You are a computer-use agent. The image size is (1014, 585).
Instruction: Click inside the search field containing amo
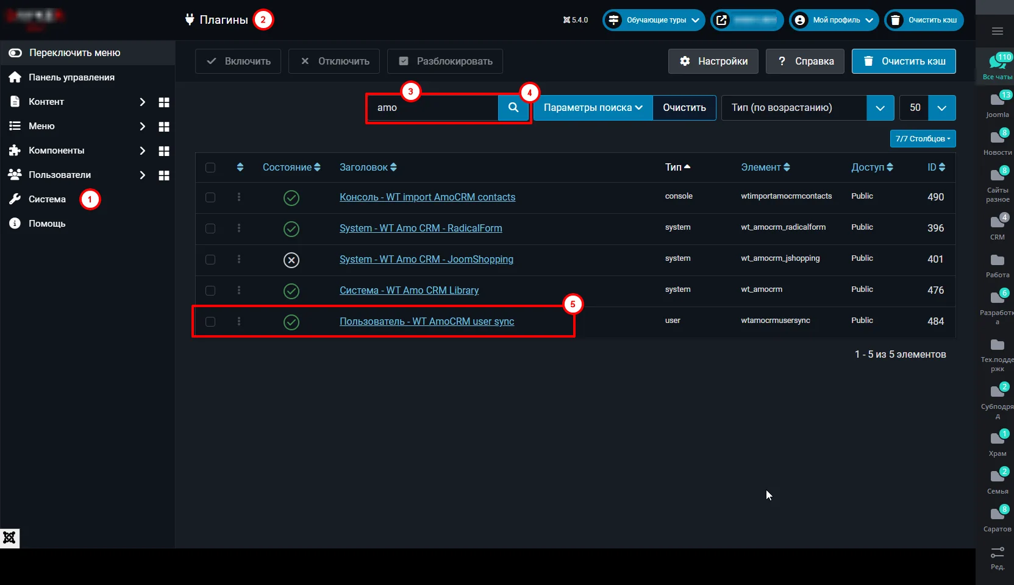433,107
